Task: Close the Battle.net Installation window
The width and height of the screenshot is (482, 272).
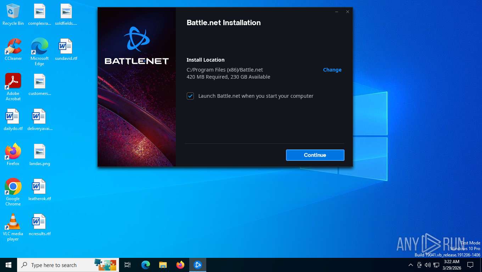Action: click(348, 12)
